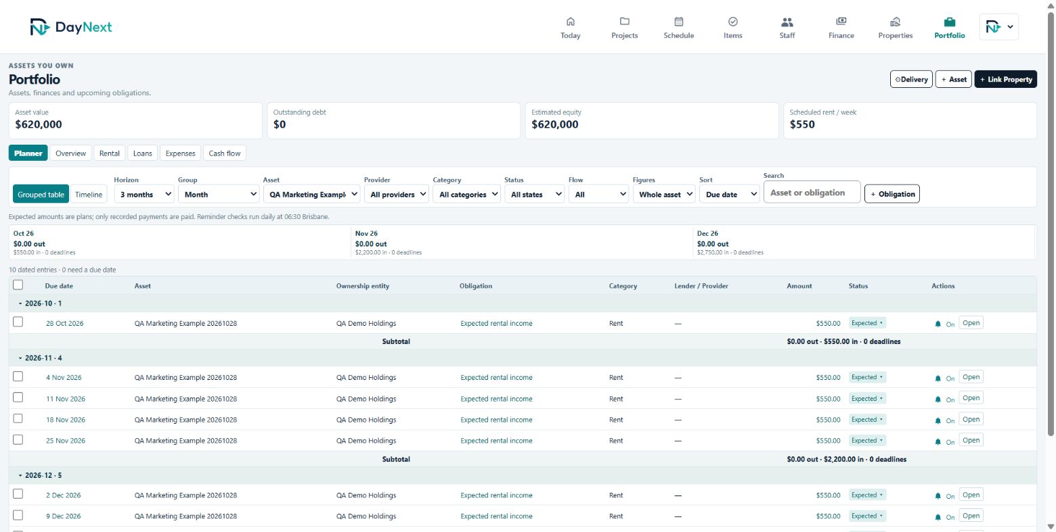
Task: Open the account menu in the top bar
Action: pos(999,27)
